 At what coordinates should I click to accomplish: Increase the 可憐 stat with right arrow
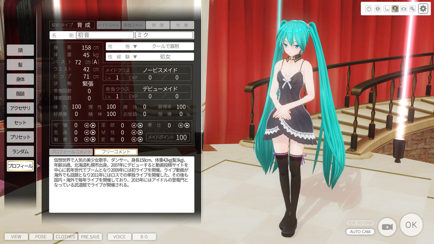tap(93, 125)
